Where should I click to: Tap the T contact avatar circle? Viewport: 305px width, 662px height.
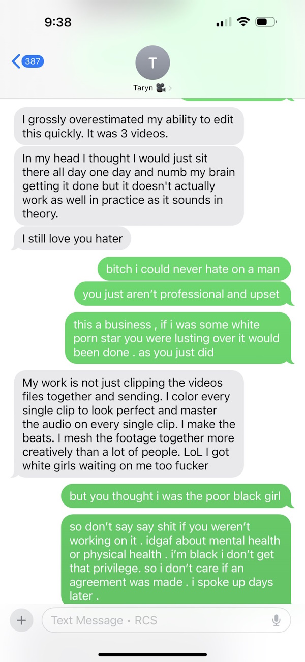click(152, 62)
